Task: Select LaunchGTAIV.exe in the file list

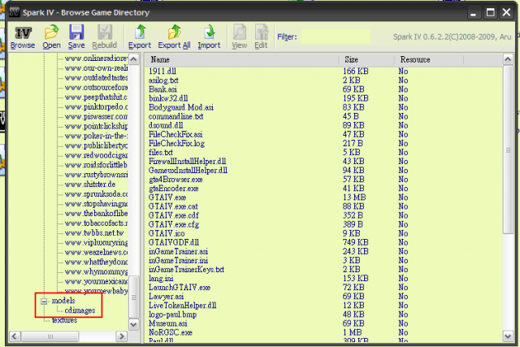Action: pos(180,287)
